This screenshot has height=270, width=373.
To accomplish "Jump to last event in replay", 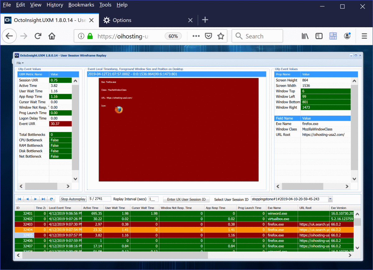I will tap(44, 199).
